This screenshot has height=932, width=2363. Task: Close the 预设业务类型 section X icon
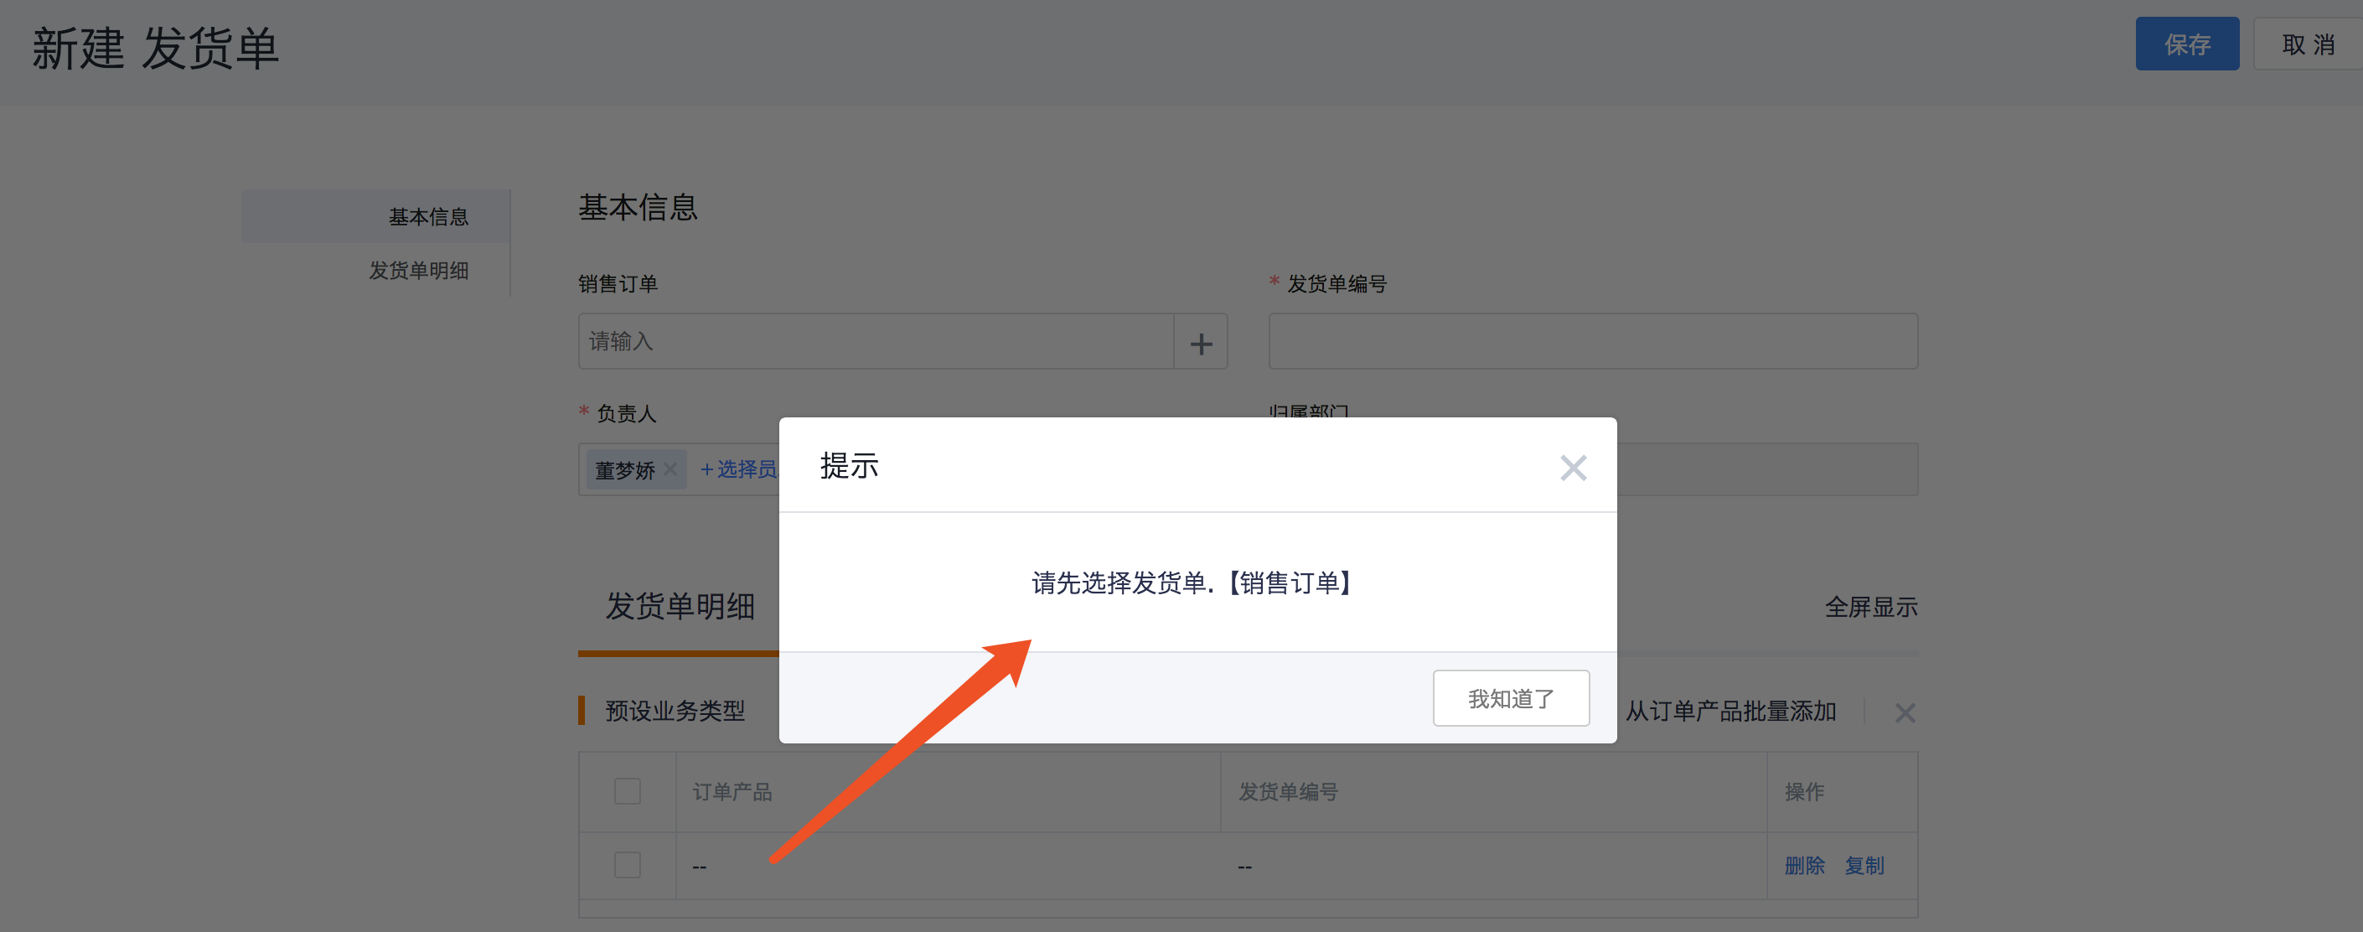(1905, 712)
